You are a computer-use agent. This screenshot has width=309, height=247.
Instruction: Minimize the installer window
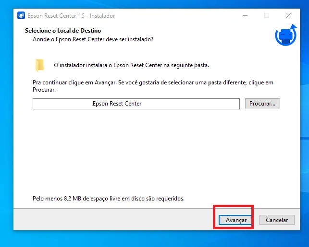click(245, 15)
